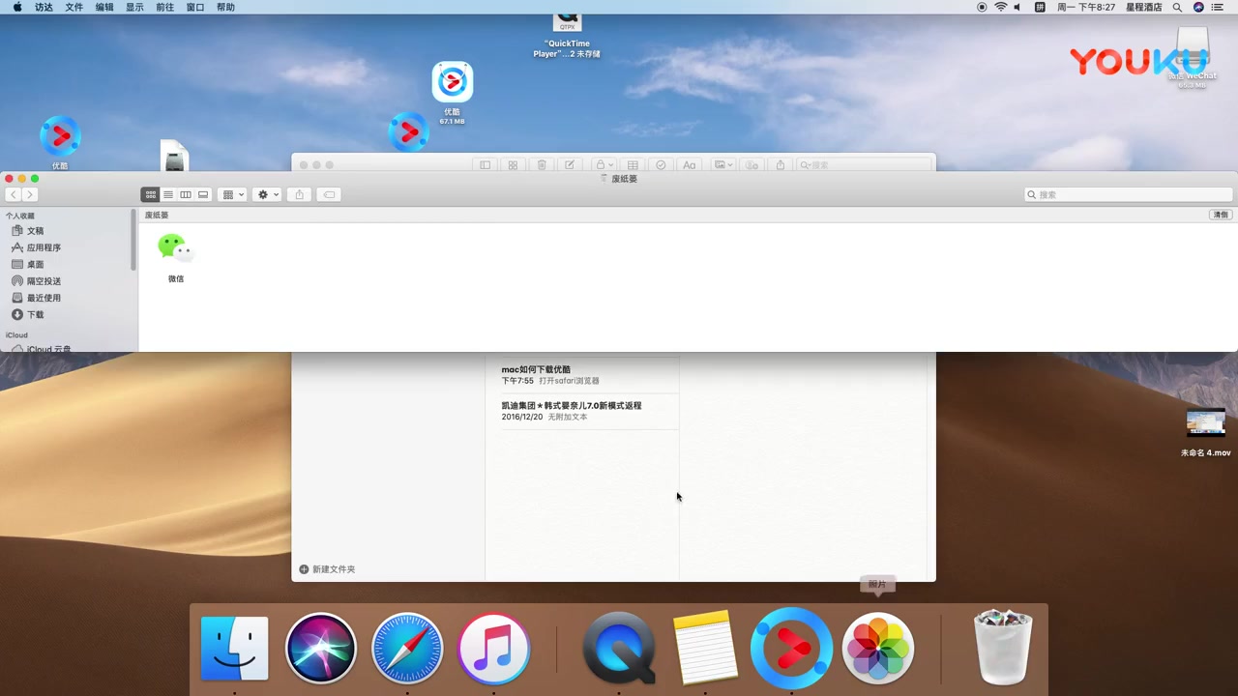Open the Notes lock dropdown
This screenshot has height=696, width=1238.
(604, 165)
